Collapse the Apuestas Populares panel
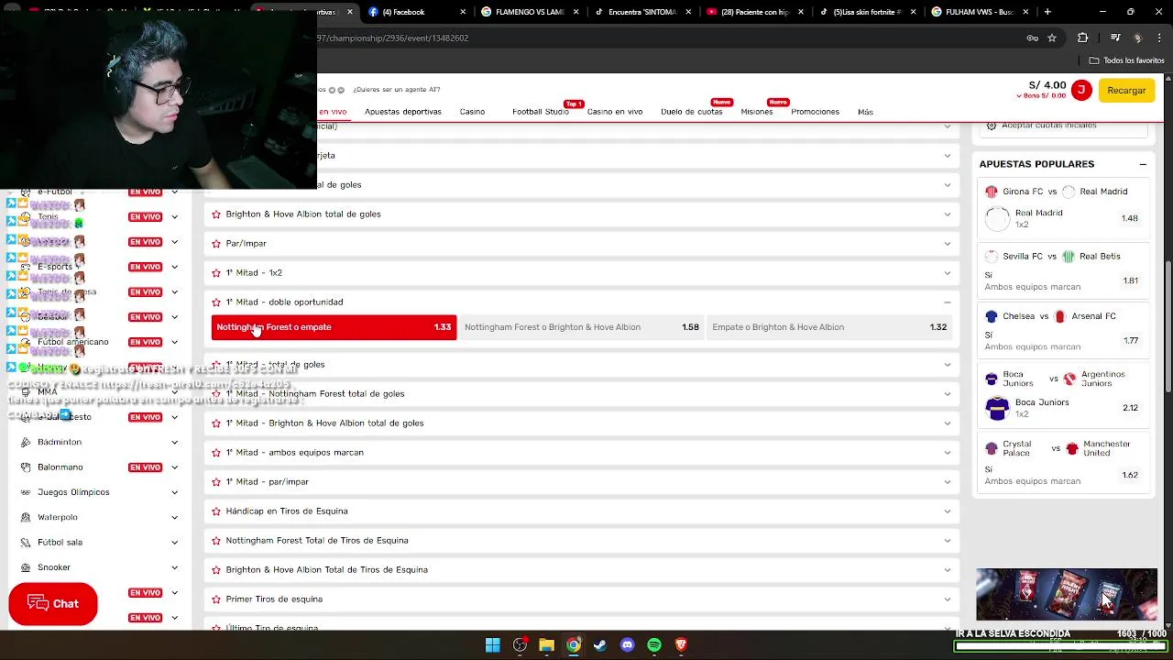1173x660 pixels. click(1143, 164)
